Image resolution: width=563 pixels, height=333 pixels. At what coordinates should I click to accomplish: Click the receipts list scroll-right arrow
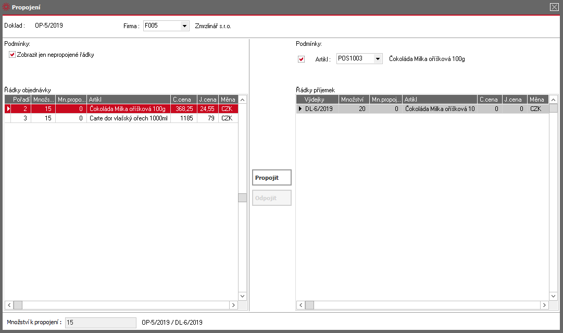545,305
